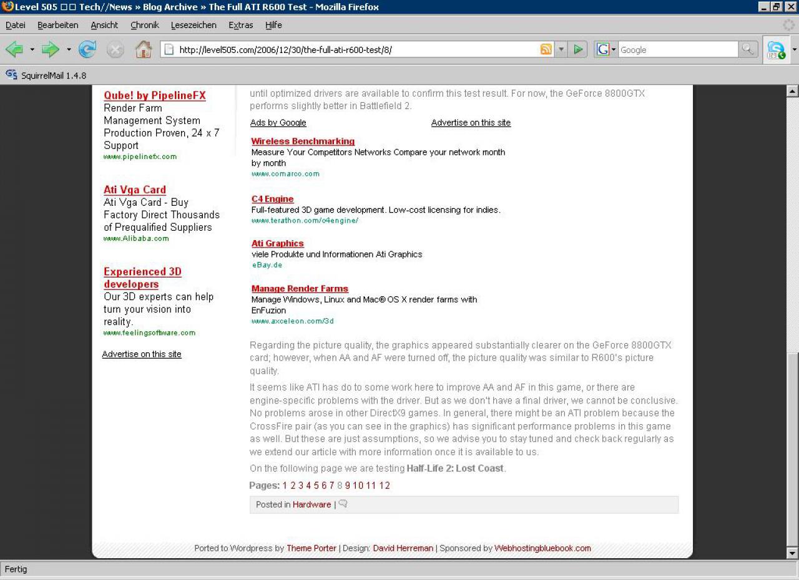Click the search magnifier icon
799x580 pixels.
[x=748, y=49]
